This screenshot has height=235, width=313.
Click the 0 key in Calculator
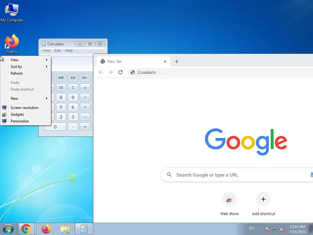pyautogui.click(x=55, y=127)
